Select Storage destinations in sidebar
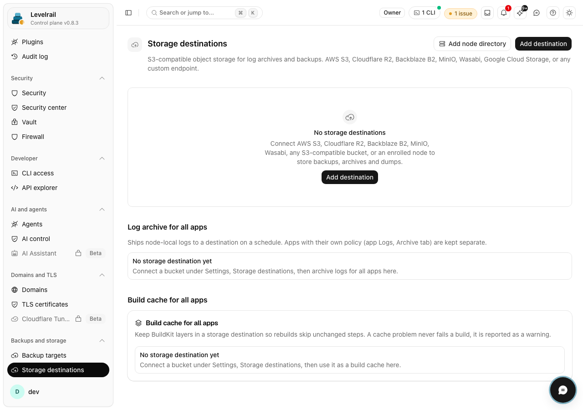Image resolution: width=583 pixels, height=410 pixels. 58,370
